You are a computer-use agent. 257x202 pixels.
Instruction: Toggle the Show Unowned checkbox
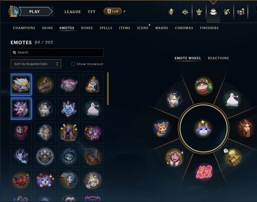tap(73, 64)
